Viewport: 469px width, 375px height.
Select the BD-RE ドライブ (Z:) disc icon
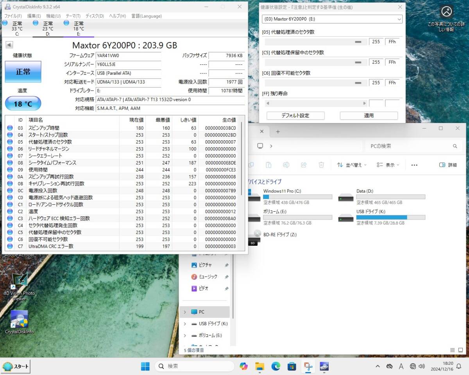[254, 237]
